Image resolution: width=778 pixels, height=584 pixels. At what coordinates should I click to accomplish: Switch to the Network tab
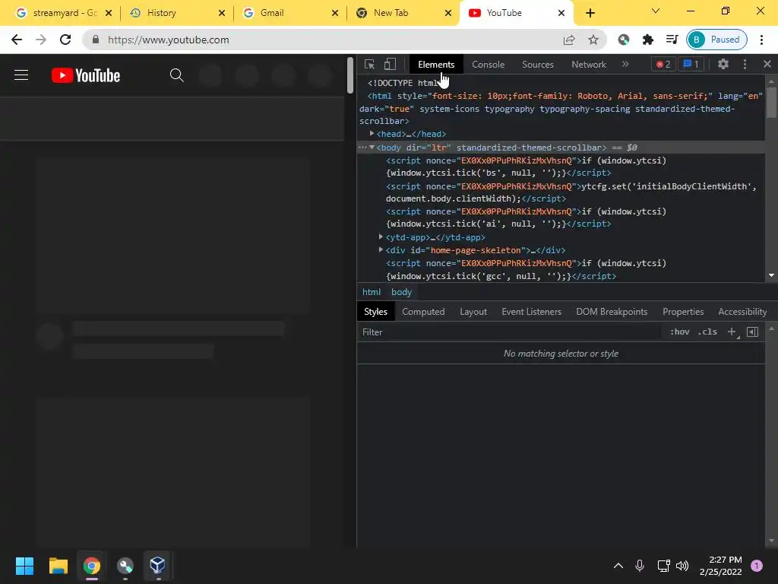[589, 65]
